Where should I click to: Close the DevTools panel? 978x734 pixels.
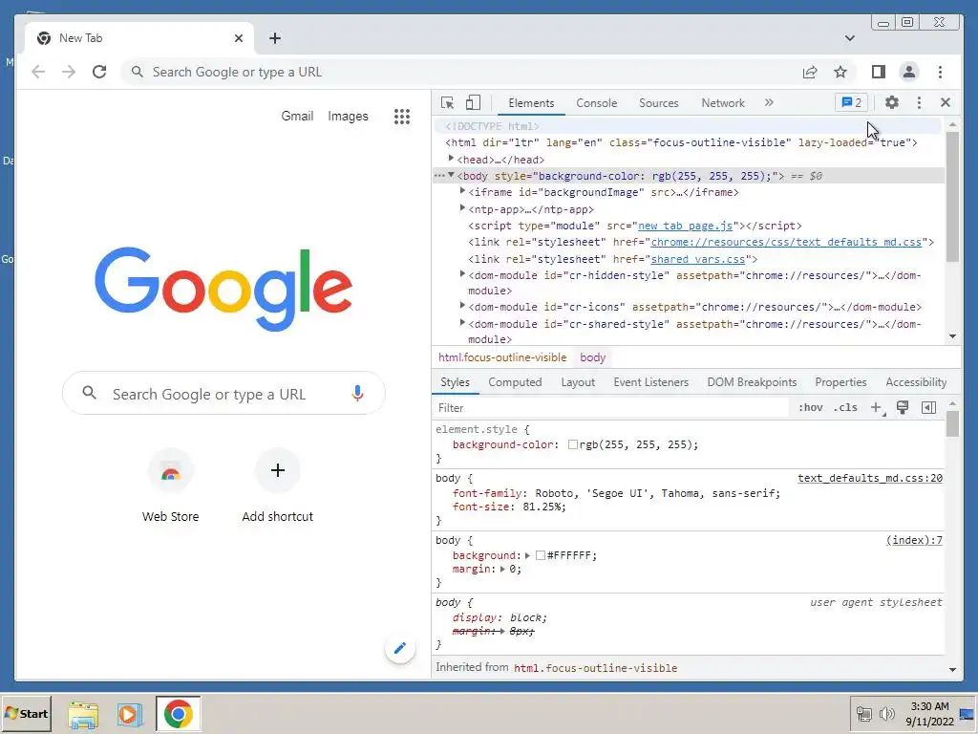[946, 102]
